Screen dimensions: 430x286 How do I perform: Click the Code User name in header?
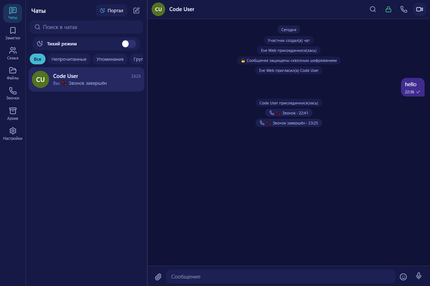[x=182, y=9]
